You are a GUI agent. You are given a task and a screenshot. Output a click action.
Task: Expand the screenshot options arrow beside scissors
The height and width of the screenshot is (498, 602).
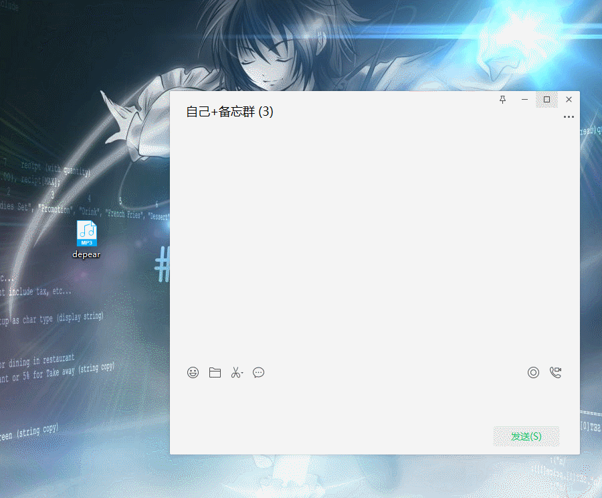(x=242, y=373)
